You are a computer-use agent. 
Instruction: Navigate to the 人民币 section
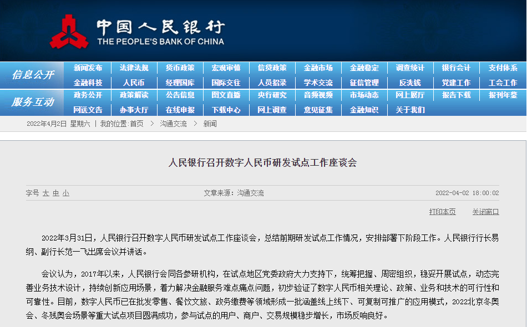click(134, 82)
